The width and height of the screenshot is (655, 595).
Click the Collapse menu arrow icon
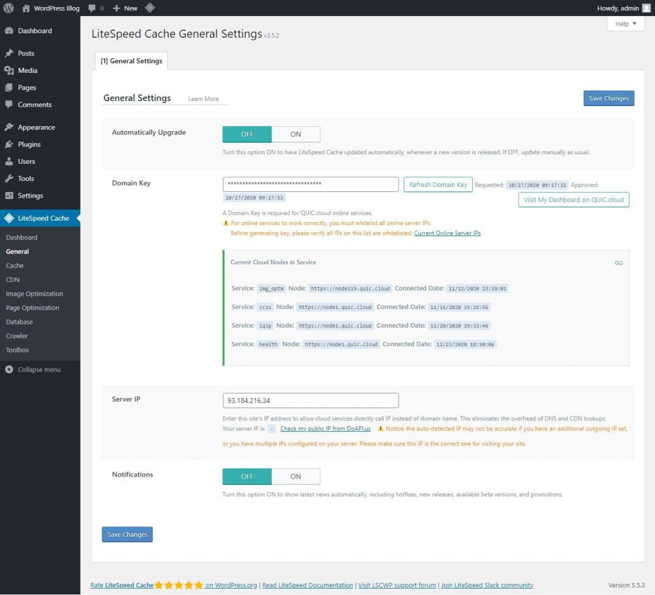point(9,369)
